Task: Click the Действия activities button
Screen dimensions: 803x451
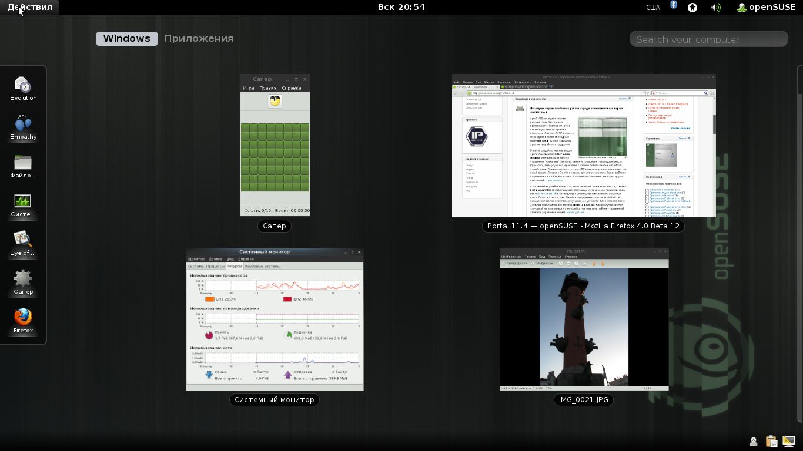Action: pyautogui.click(x=29, y=7)
